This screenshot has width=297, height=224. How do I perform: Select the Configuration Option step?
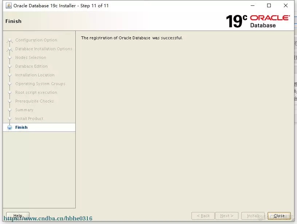click(x=36, y=40)
